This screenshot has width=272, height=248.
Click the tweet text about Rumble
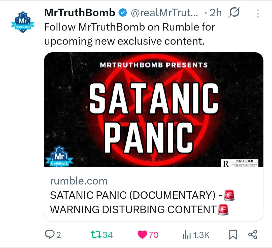(130, 34)
